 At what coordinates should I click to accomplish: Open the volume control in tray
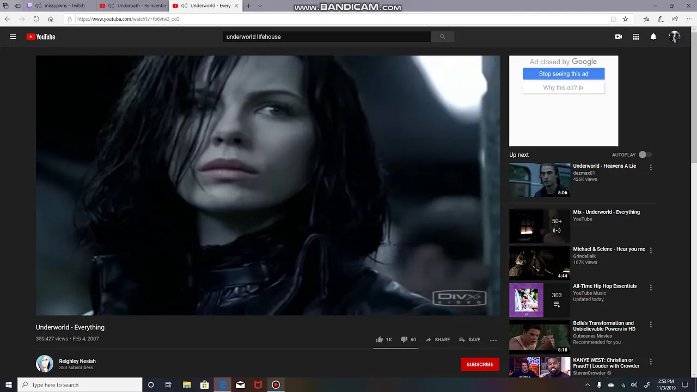[634, 385]
